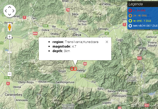
Task: Click the Geoagiu town label
Action: point(103,29)
